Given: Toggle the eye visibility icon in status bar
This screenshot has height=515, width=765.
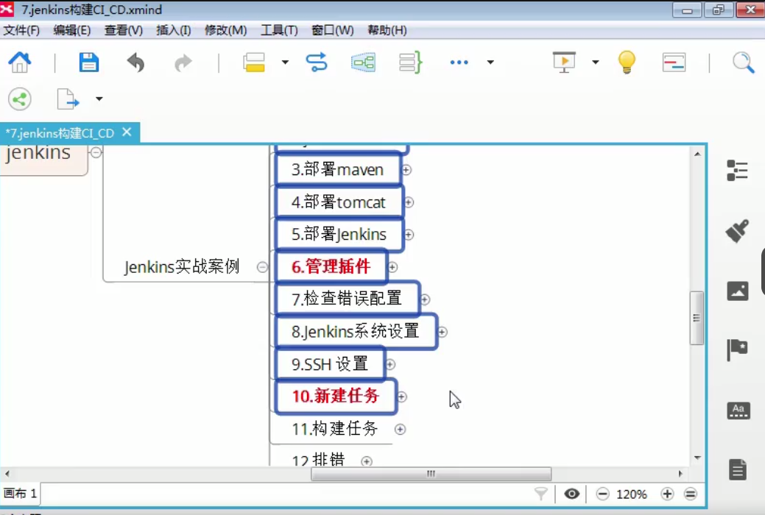Looking at the screenshot, I should 572,494.
